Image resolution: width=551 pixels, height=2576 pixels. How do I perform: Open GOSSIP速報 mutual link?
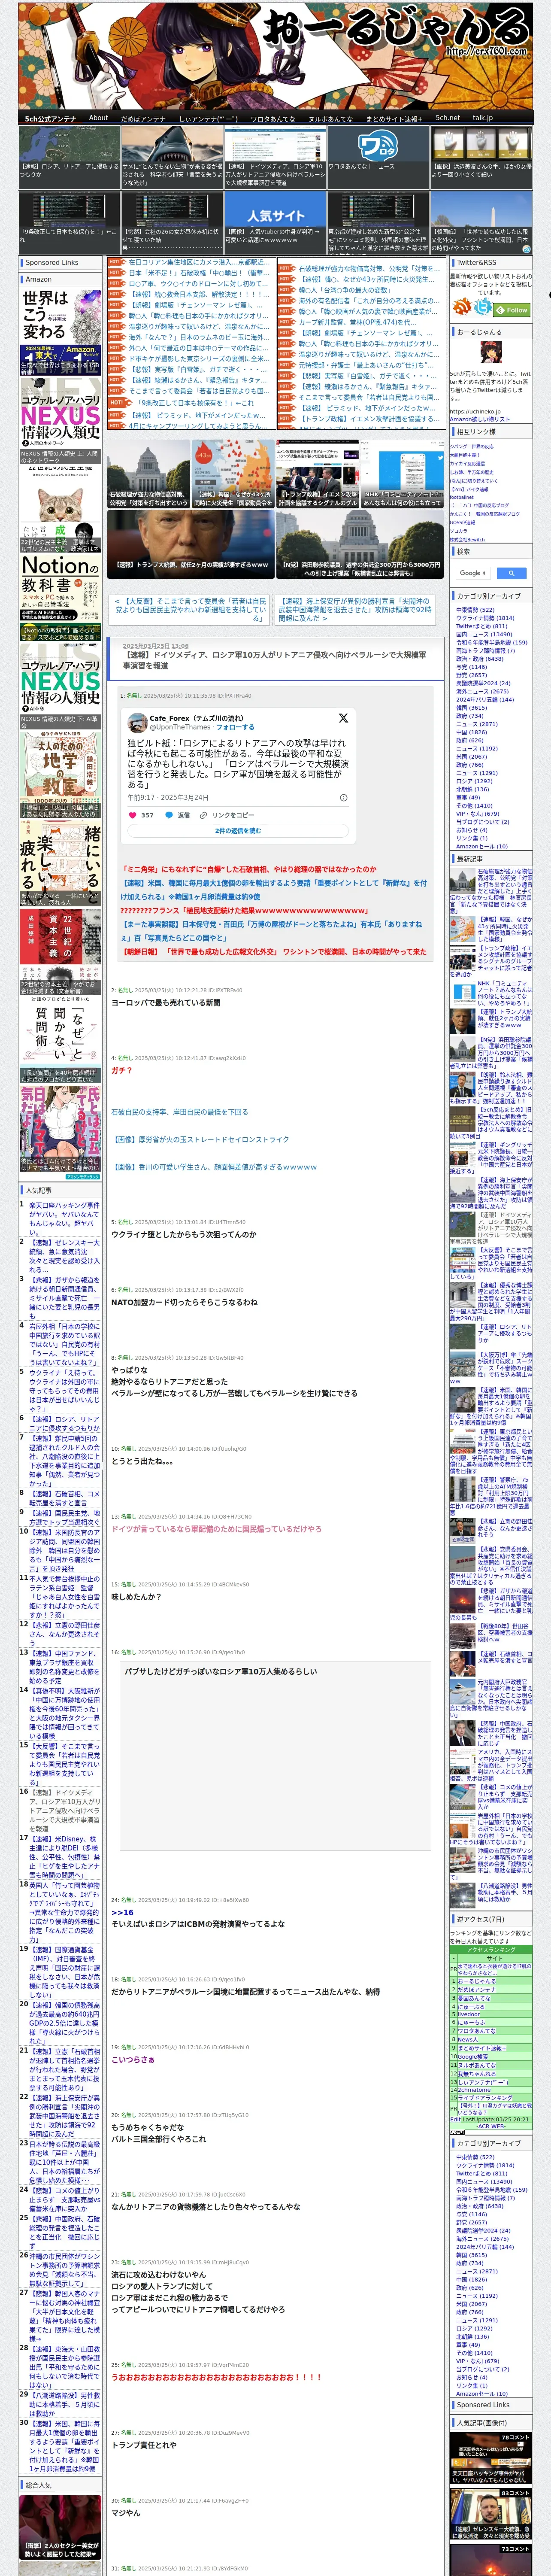[462, 522]
